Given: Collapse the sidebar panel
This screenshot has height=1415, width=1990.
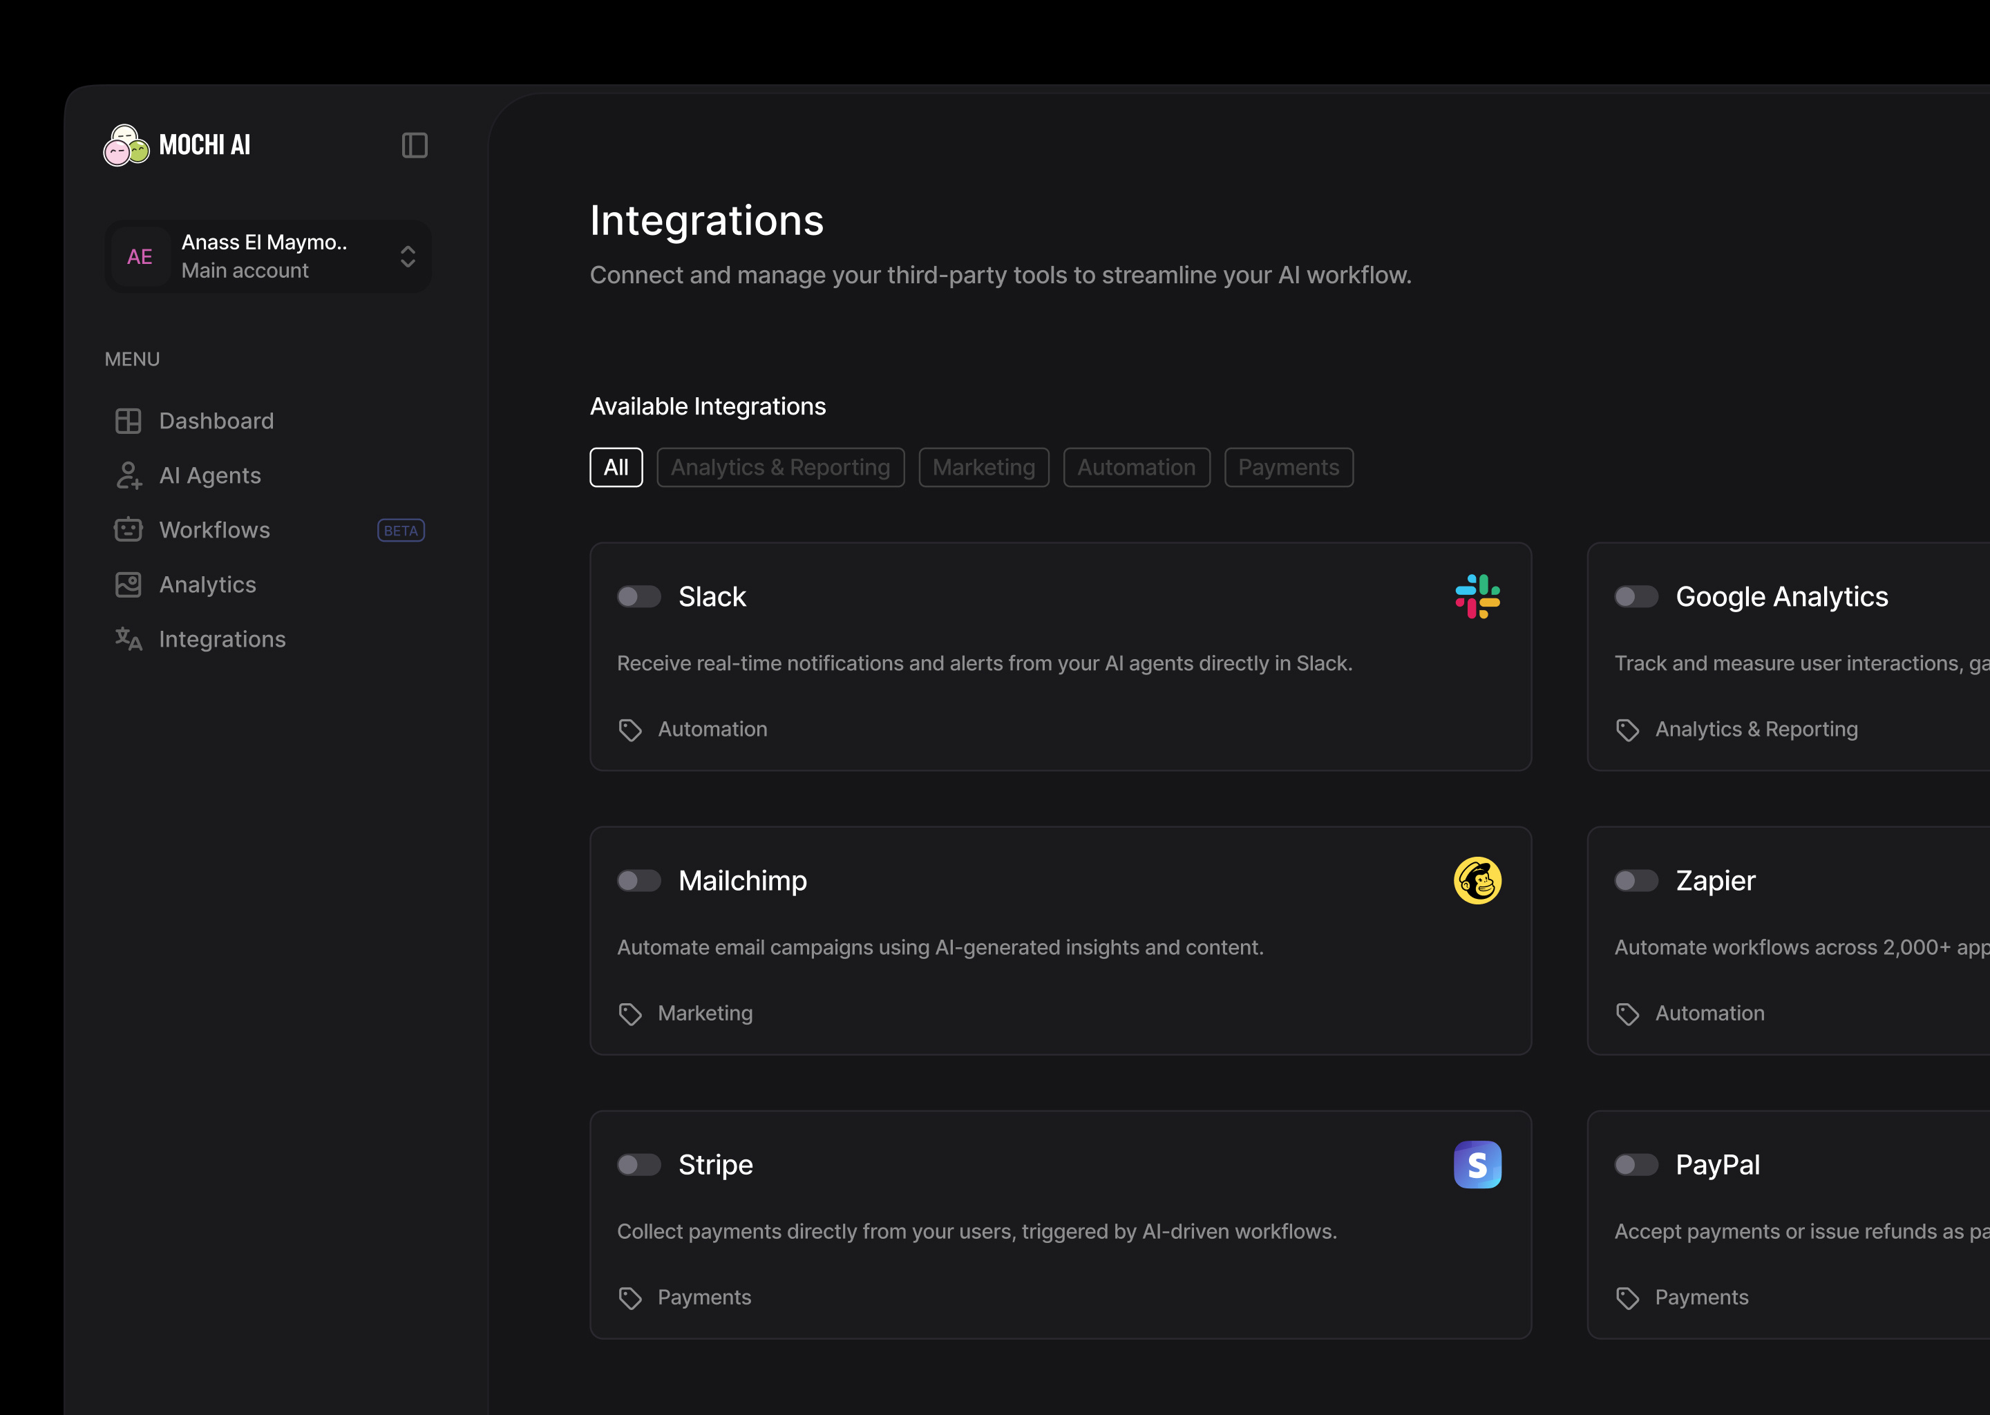Looking at the screenshot, I should tap(415, 144).
